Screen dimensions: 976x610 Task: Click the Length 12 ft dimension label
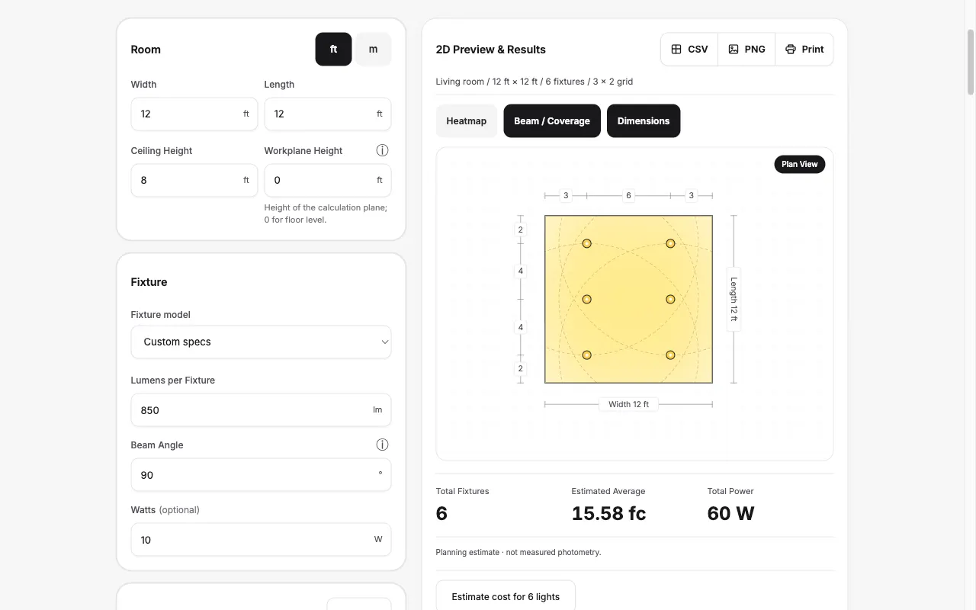click(x=734, y=299)
